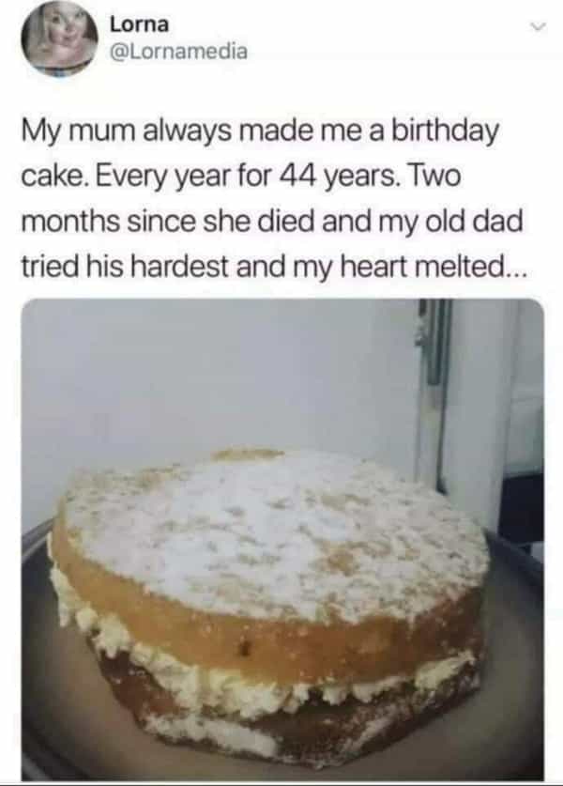Expand the tweet options chevron
The height and width of the screenshot is (786, 563).
[538, 27]
